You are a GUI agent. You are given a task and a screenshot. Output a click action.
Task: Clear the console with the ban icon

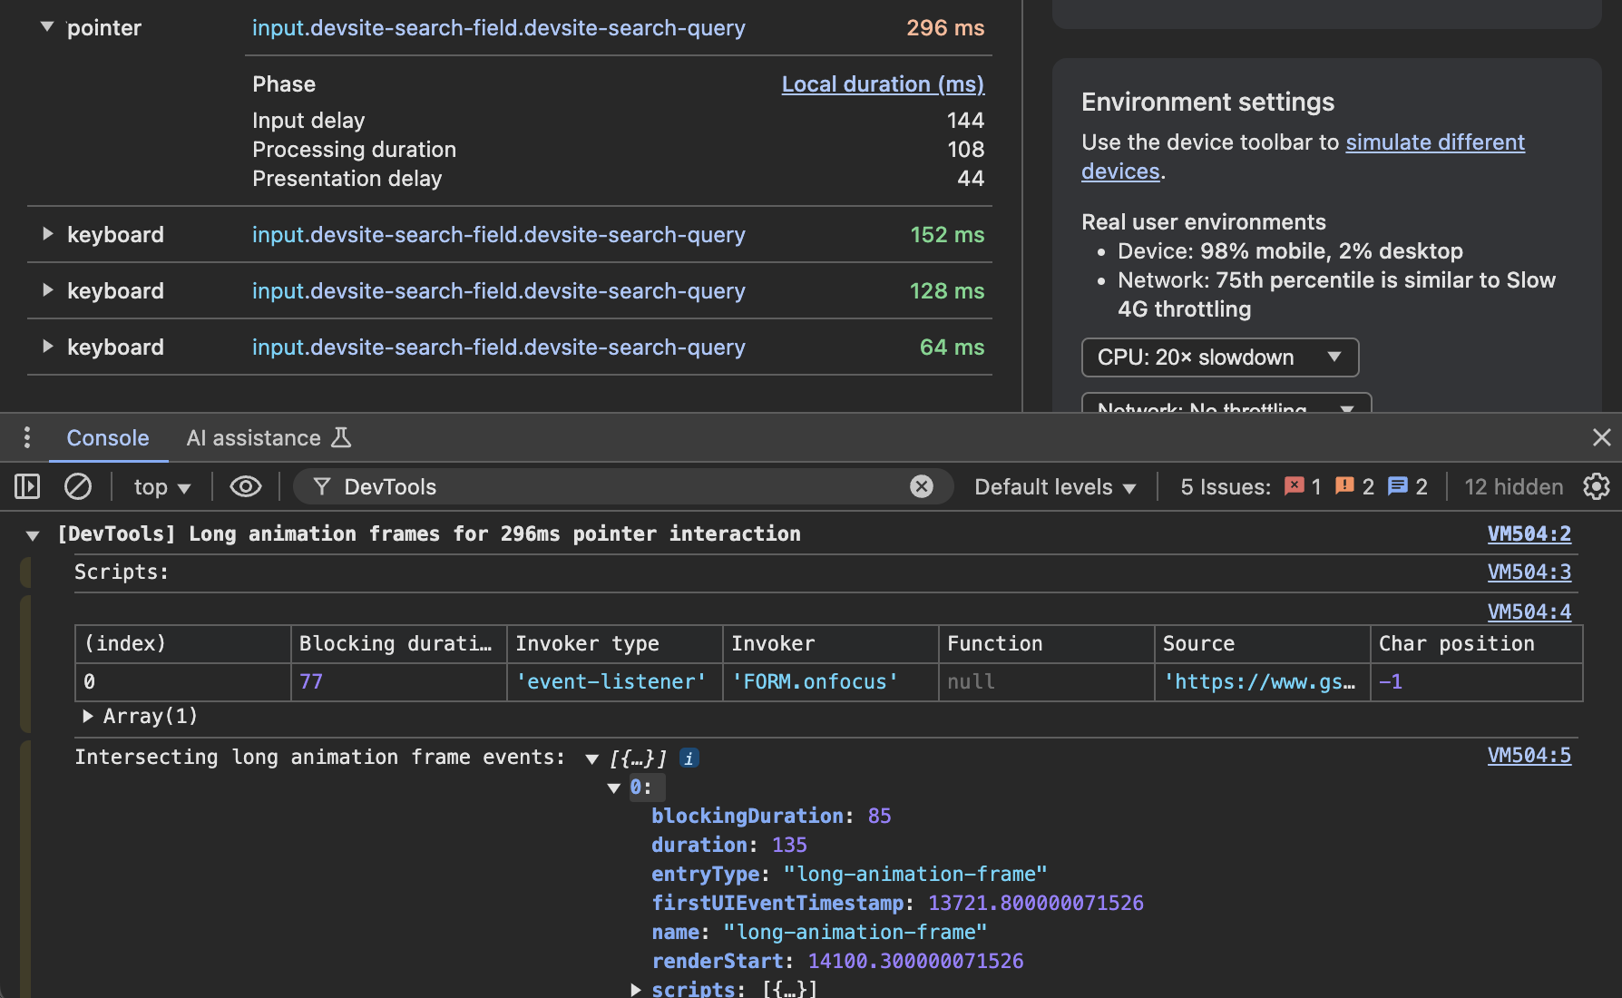pos(78,487)
